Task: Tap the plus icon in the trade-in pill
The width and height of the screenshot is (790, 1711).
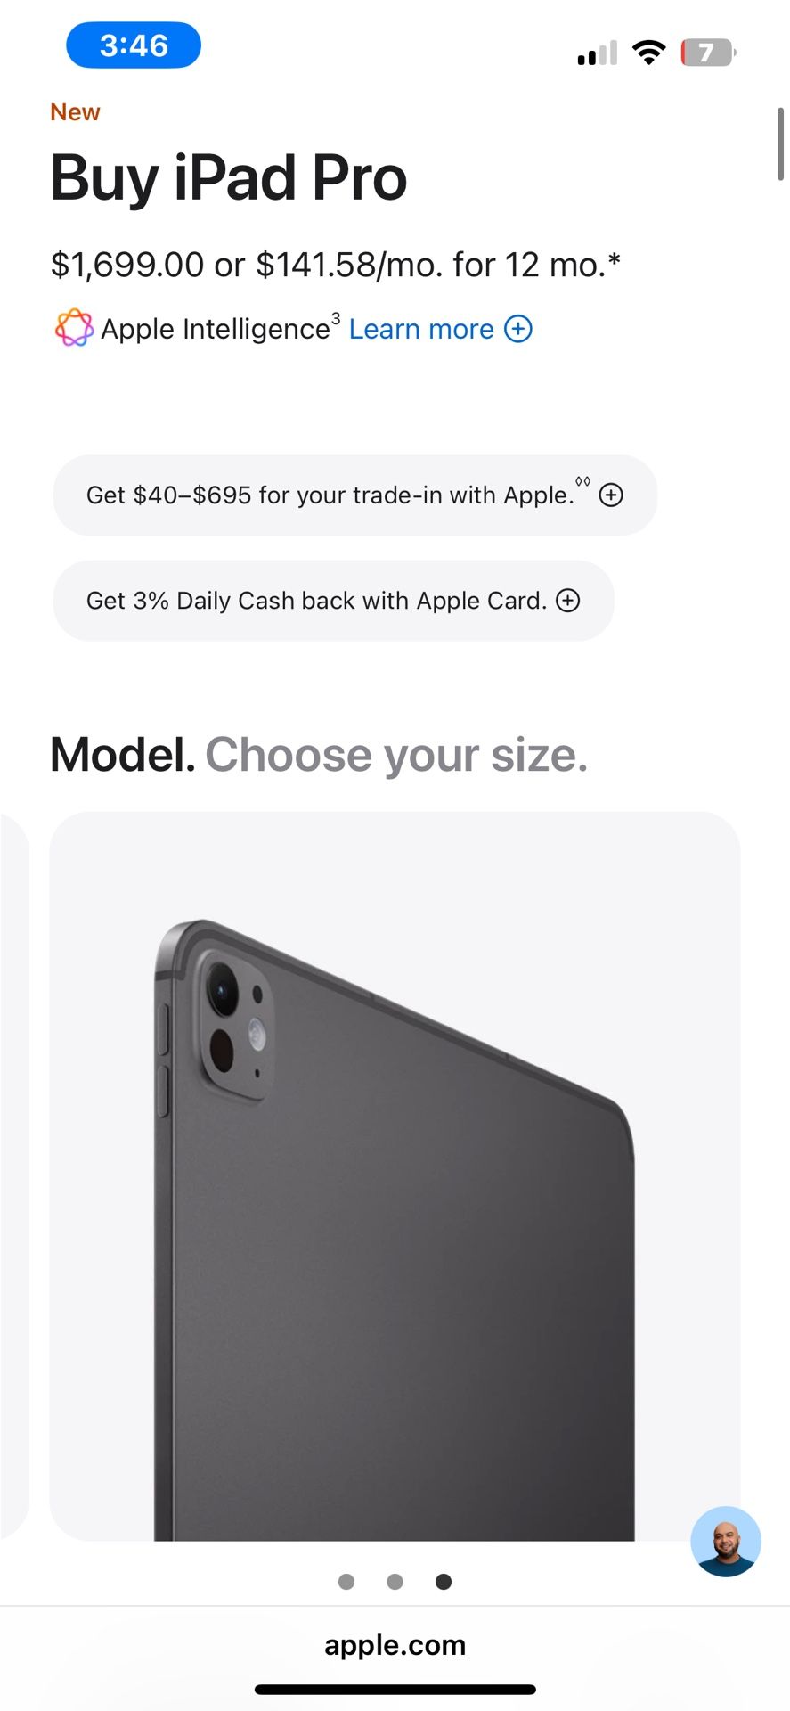Action: pos(611,495)
